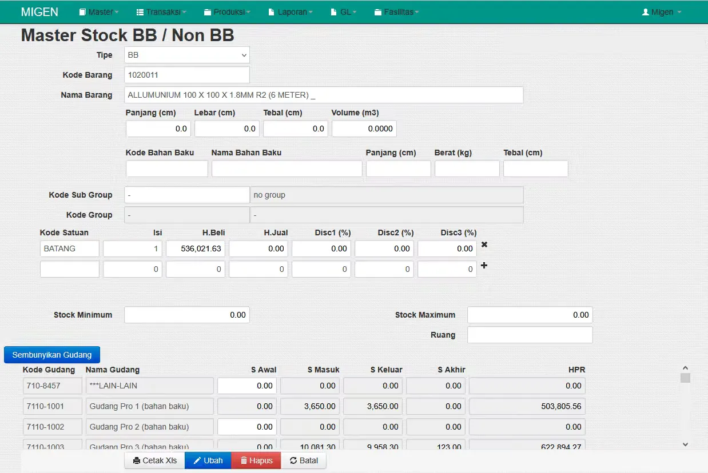Select the H.Jual field in BATANG row
This screenshot has width=708, height=473.
[x=258, y=249]
